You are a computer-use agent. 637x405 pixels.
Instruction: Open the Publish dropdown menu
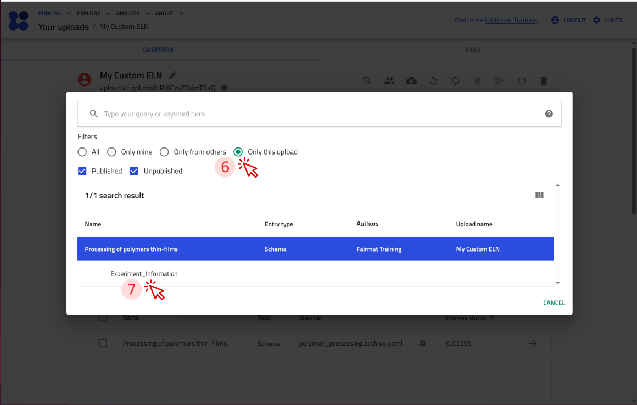pyautogui.click(x=54, y=13)
